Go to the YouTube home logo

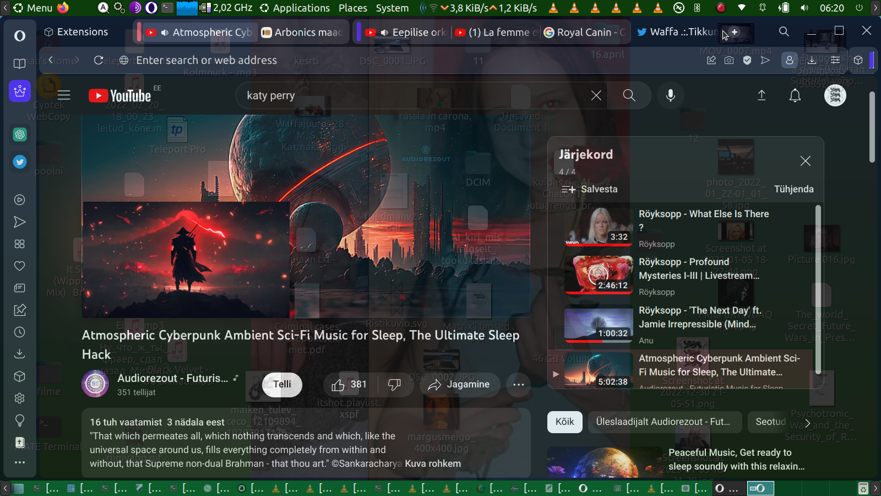point(120,96)
